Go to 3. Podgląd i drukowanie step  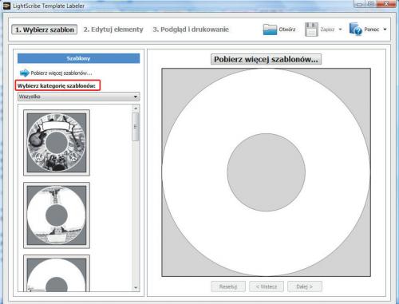click(191, 30)
